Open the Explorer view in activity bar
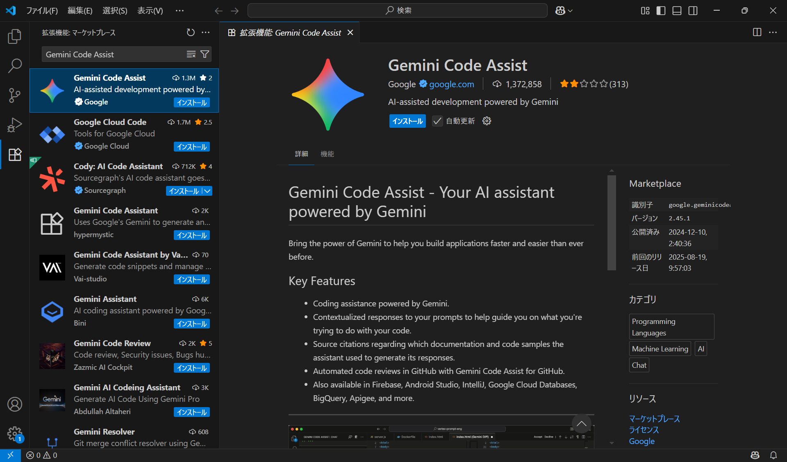Viewport: 787px width, 462px height. [x=15, y=36]
